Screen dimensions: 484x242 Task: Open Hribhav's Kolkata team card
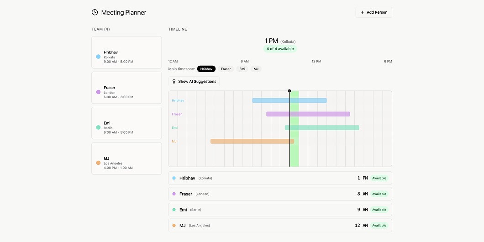126,52
